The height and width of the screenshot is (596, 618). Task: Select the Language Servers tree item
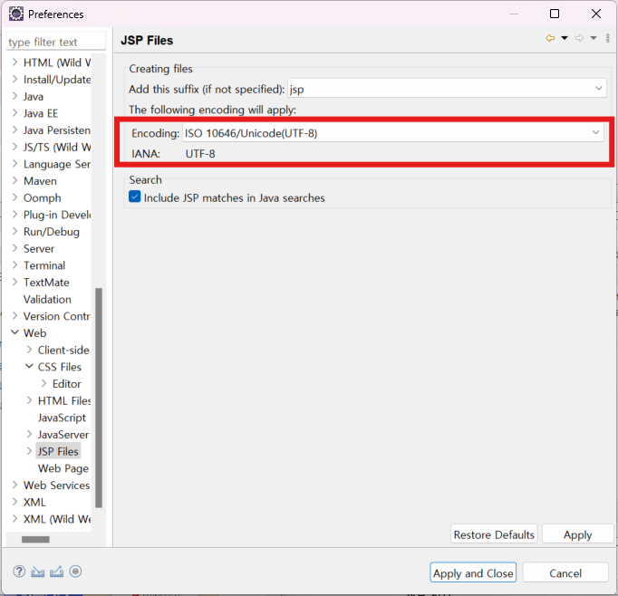click(x=57, y=164)
